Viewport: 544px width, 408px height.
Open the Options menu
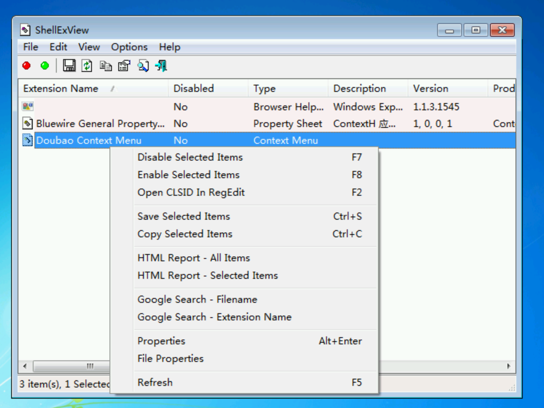pyautogui.click(x=129, y=47)
